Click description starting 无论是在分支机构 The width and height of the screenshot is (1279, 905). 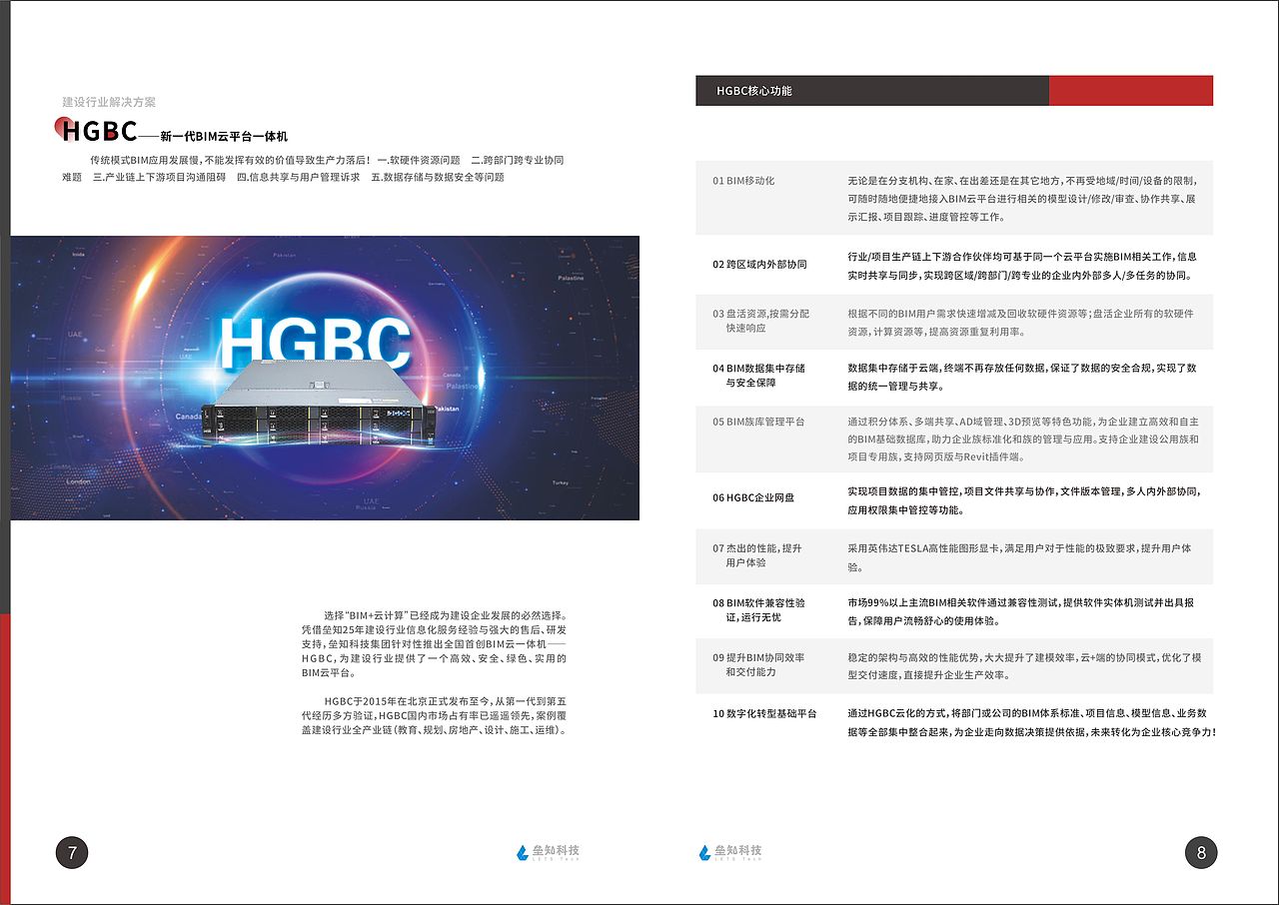pyautogui.click(x=1022, y=199)
